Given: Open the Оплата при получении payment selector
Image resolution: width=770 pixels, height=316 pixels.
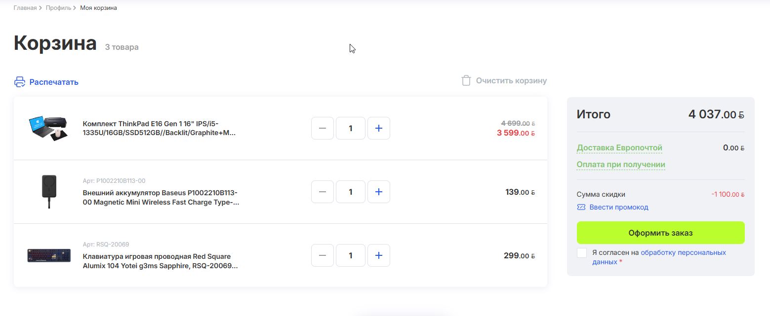Looking at the screenshot, I should pos(621,165).
